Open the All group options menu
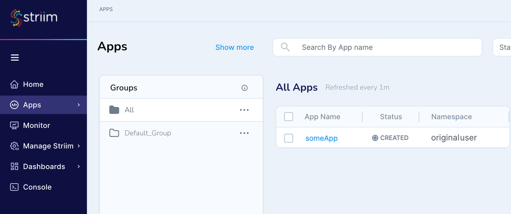 (244, 110)
